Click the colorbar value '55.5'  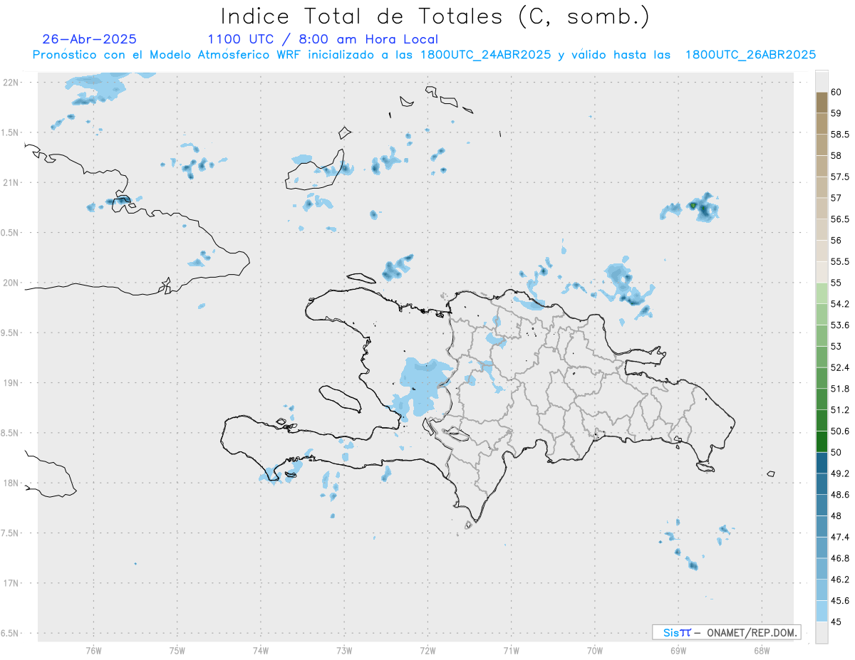840,261
